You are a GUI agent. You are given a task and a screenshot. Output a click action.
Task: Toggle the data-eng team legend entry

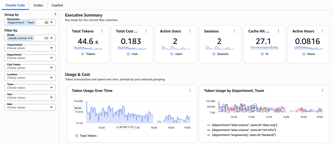click(242, 125)
